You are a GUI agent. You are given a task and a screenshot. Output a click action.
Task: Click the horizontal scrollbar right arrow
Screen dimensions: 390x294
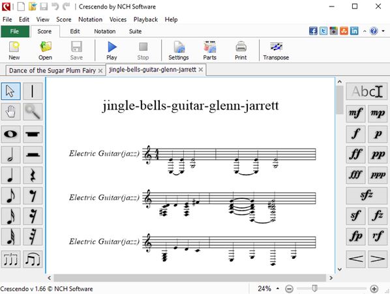click(x=331, y=278)
